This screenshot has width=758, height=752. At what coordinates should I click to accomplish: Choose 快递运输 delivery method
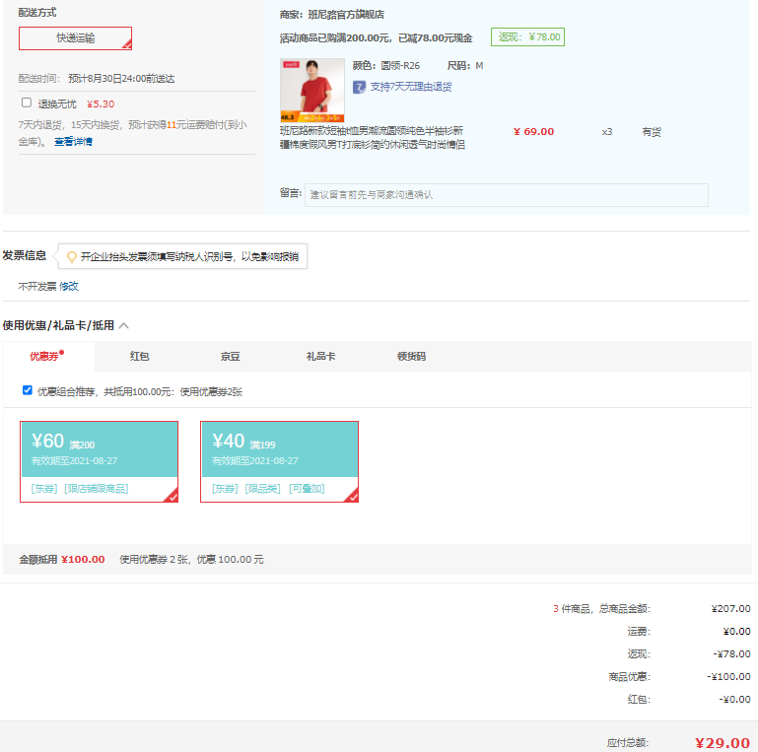coord(75,38)
